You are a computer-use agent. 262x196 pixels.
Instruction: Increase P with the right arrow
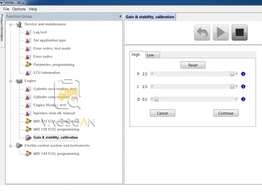[x=236, y=74]
